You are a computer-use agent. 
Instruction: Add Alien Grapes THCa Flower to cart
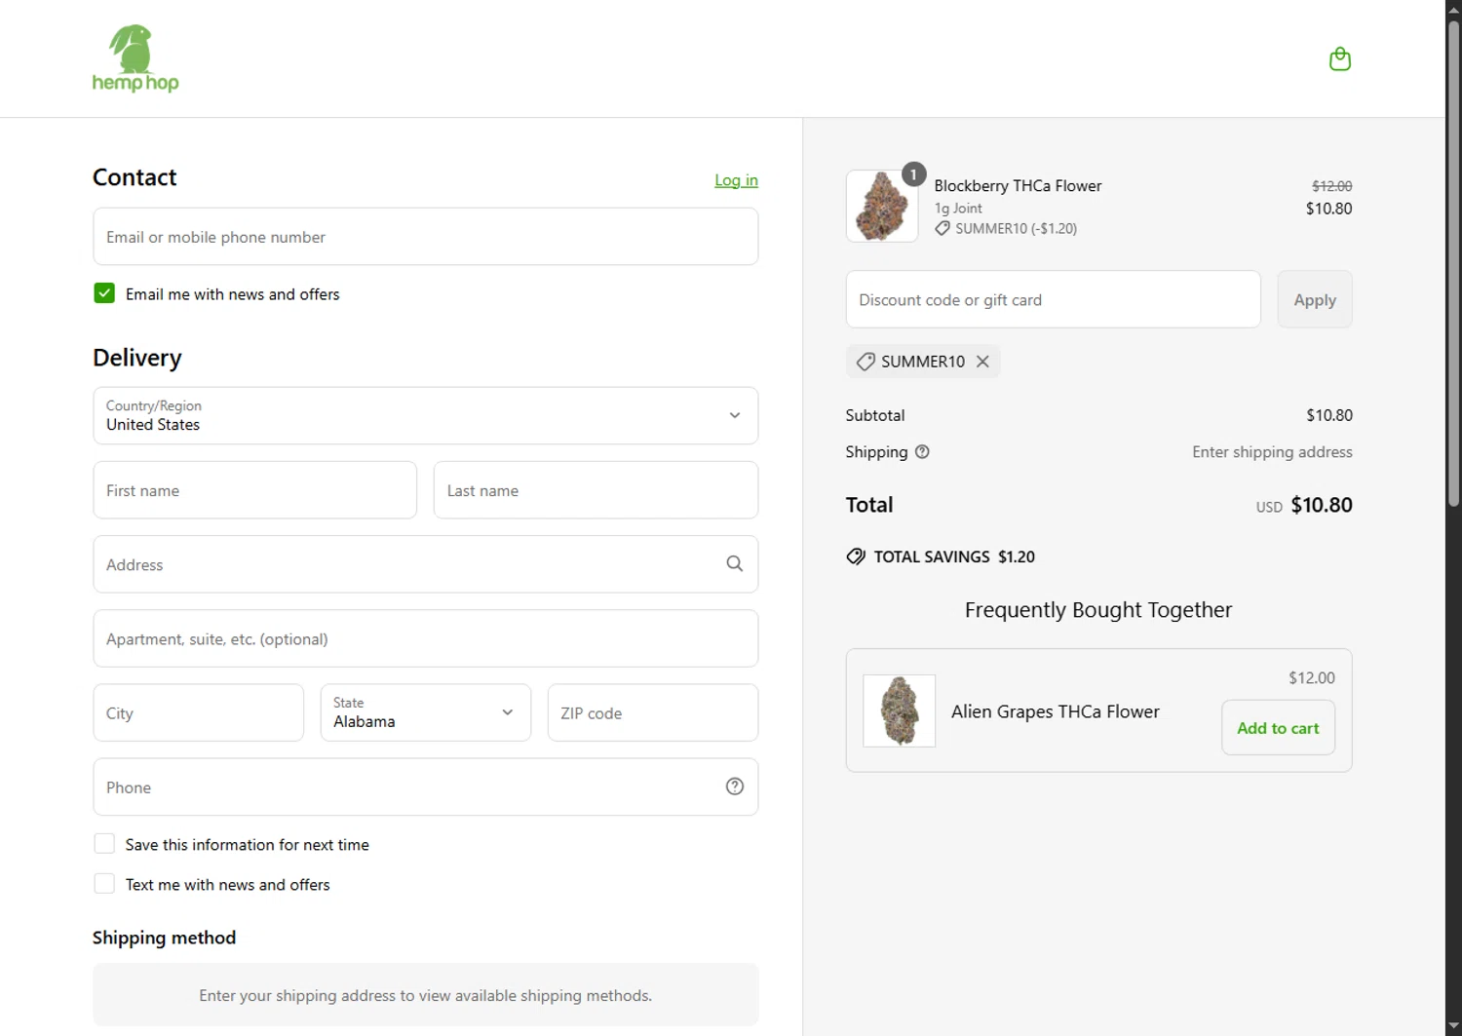(x=1278, y=728)
